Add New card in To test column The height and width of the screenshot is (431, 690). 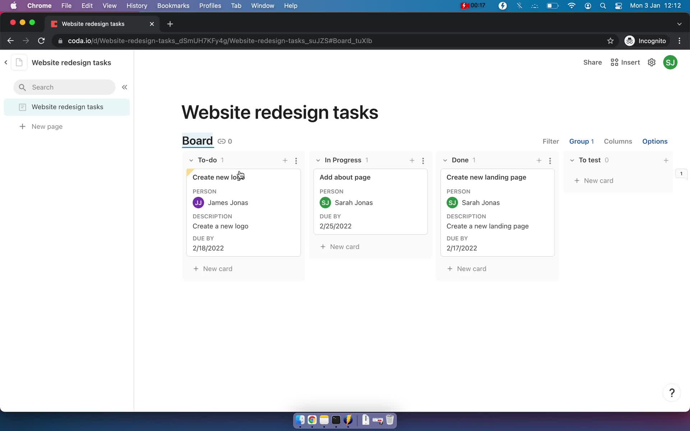[594, 181]
